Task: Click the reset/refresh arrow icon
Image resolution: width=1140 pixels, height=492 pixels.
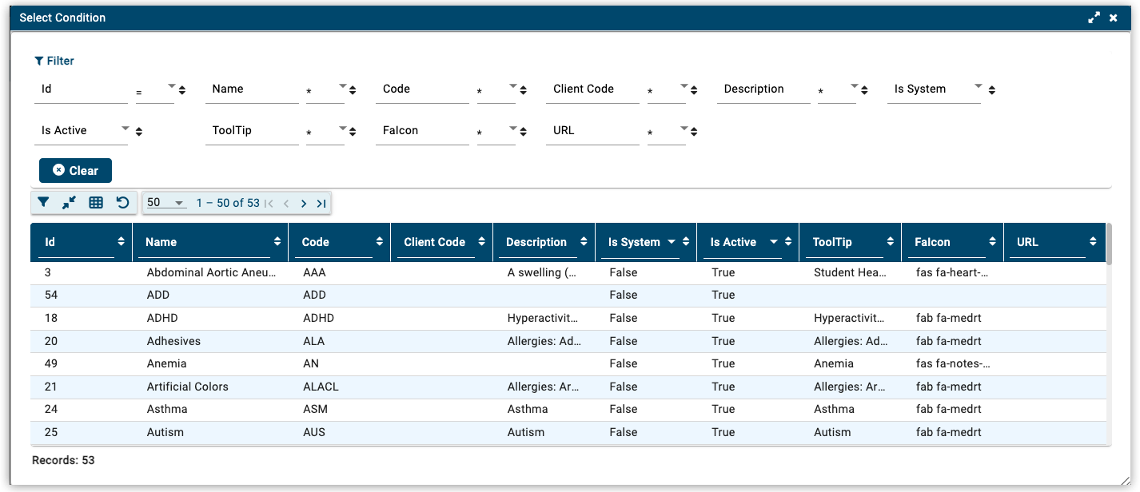Action: pos(122,203)
